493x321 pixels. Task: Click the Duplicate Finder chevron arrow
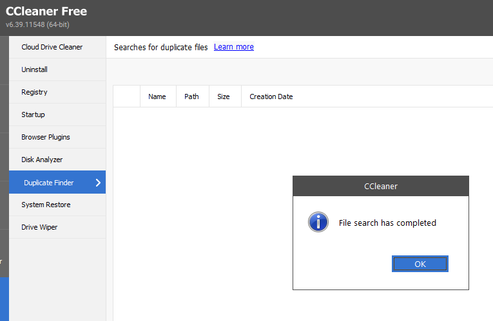tap(98, 182)
